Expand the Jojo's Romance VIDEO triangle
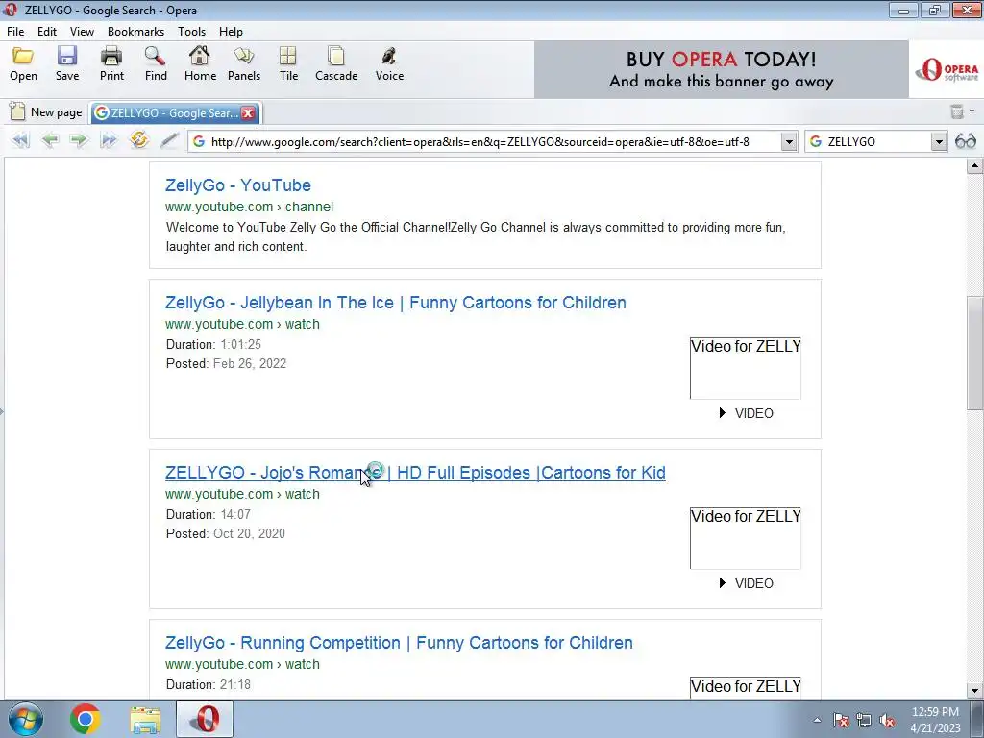 [x=723, y=583]
